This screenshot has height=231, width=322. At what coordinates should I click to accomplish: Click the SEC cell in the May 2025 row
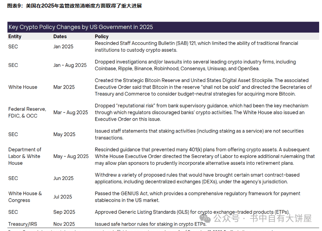click(x=13, y=134)
